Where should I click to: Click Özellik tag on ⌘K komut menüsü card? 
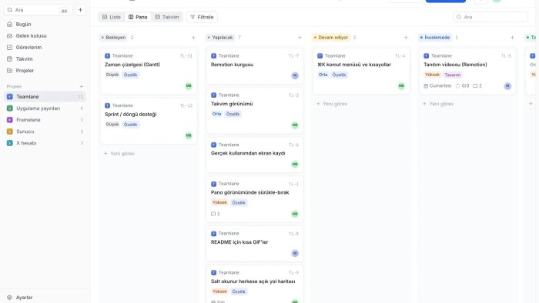click(340, 75)
